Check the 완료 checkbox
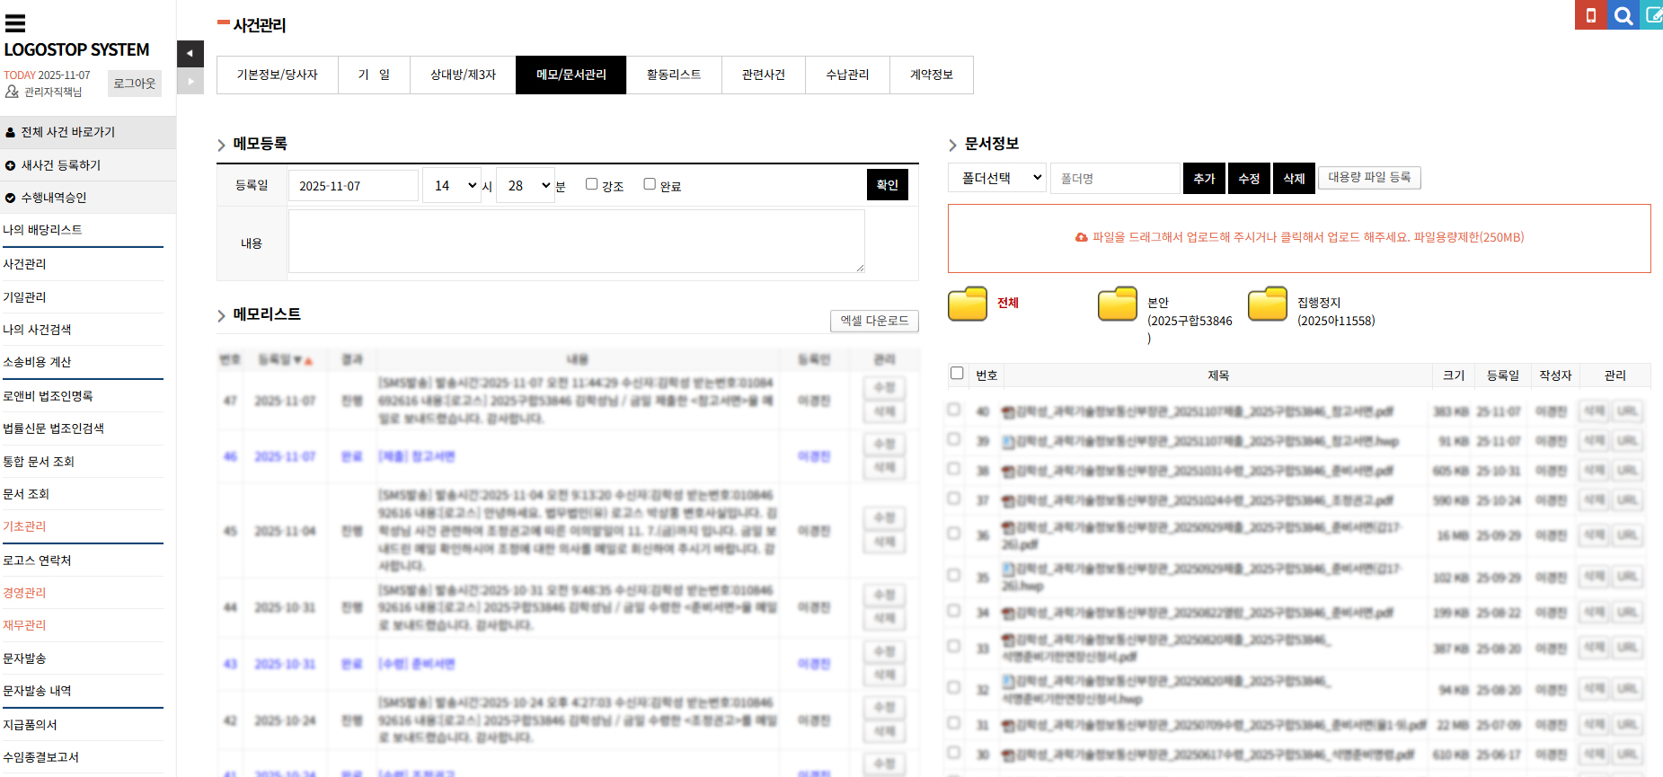 650,184
